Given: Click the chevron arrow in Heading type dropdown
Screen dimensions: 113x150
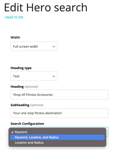Looking at the screenshot, I should pyautogui.click(x=54, y=76).
